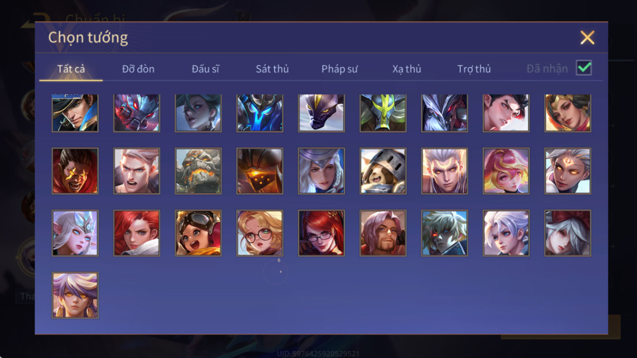This screenshot has width=637, height=358.
Task: Toggle the Đã nhận checkbox
Action: point(584,68)
